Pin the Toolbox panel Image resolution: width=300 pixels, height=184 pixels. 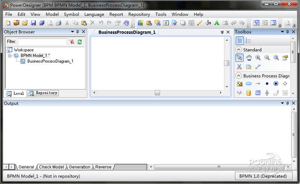[288, 32]
